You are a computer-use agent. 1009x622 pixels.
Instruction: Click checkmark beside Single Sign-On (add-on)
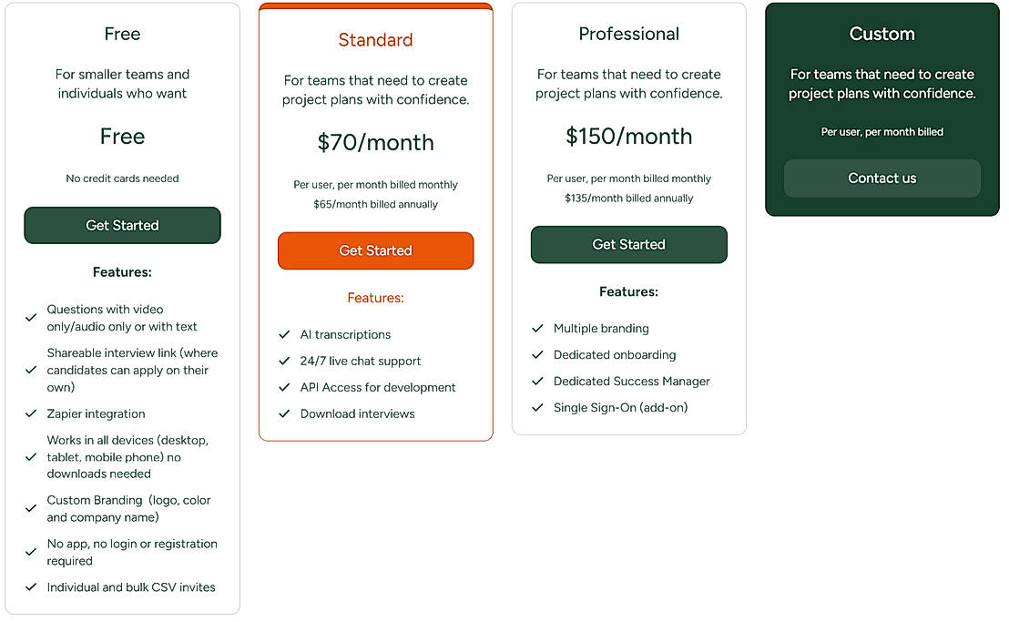(537, 408)
